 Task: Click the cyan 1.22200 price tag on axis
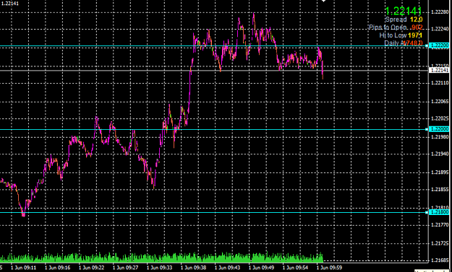[x=439, y=45]
